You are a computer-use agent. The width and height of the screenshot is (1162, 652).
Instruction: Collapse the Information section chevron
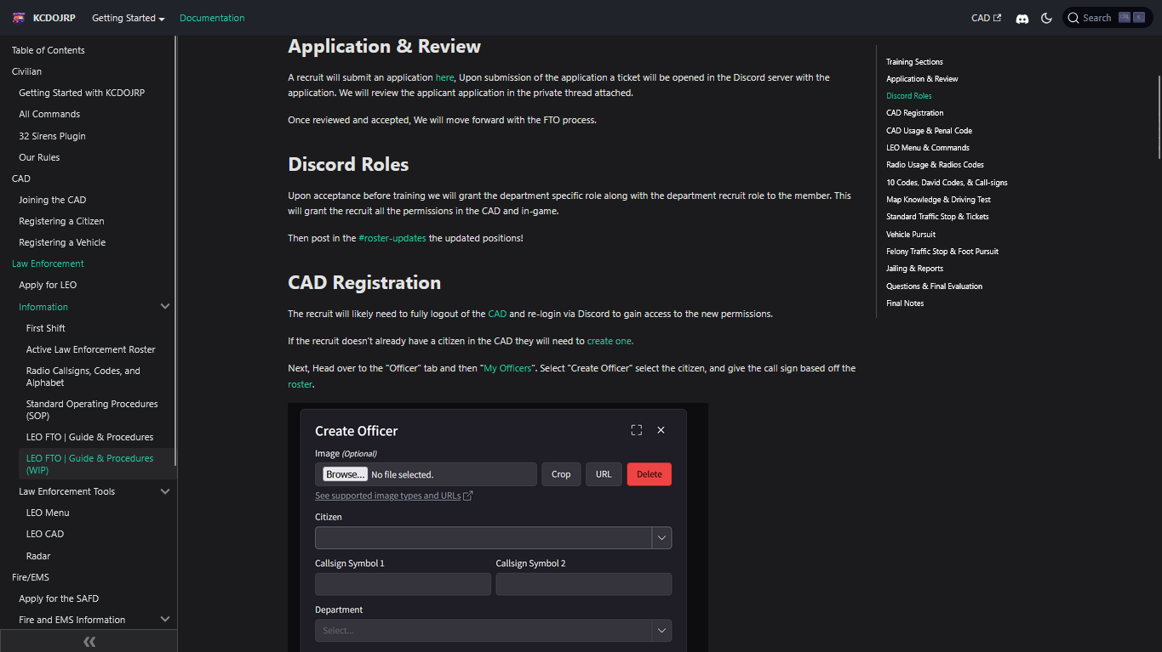[x=165, y=307]
